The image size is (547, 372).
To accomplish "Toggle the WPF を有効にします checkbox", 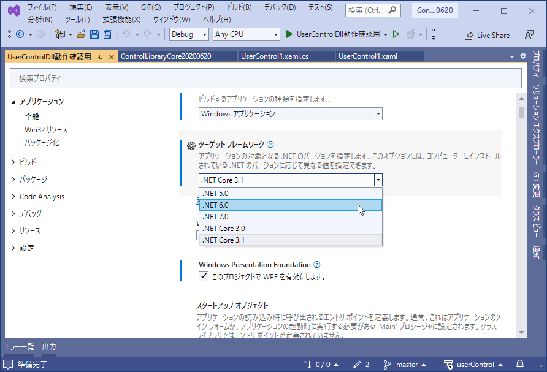I will [x=204, y=276].
